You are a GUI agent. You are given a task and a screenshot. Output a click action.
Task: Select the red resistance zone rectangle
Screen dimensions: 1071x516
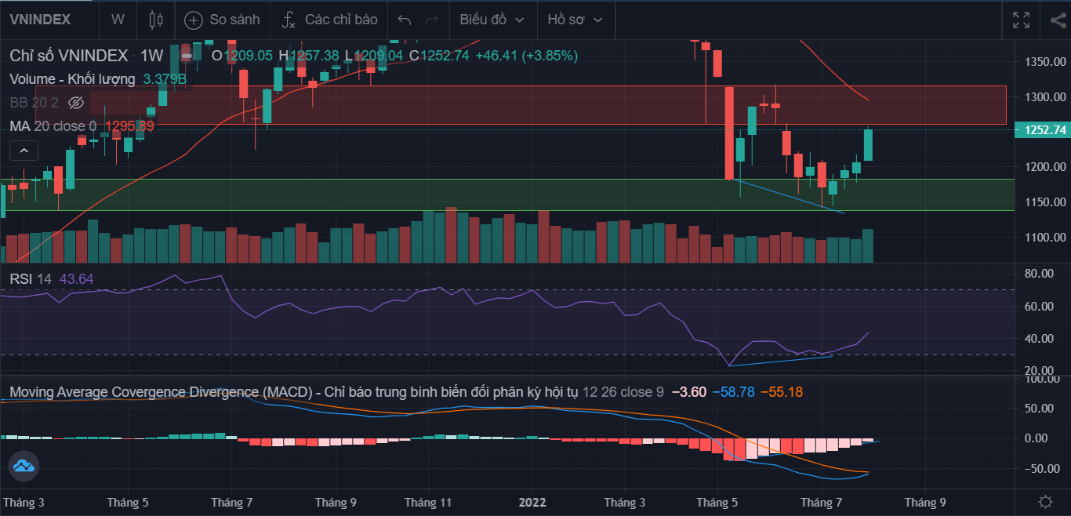coord(521,105)
